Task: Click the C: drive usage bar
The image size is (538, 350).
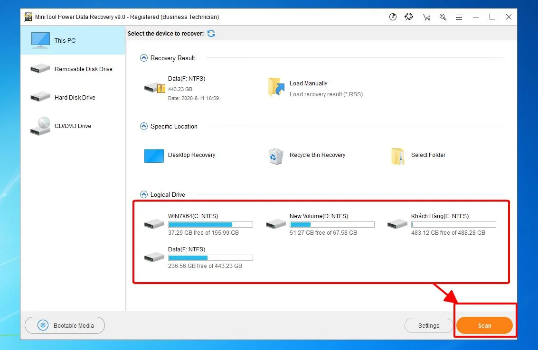Action: (211, 224)
